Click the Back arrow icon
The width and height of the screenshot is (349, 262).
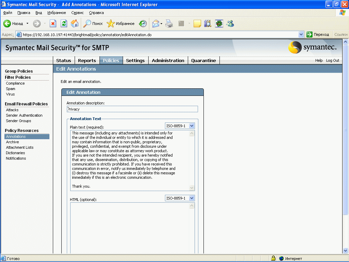[7, 24]
